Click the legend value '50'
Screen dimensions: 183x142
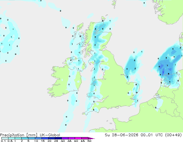click(89, 141)
